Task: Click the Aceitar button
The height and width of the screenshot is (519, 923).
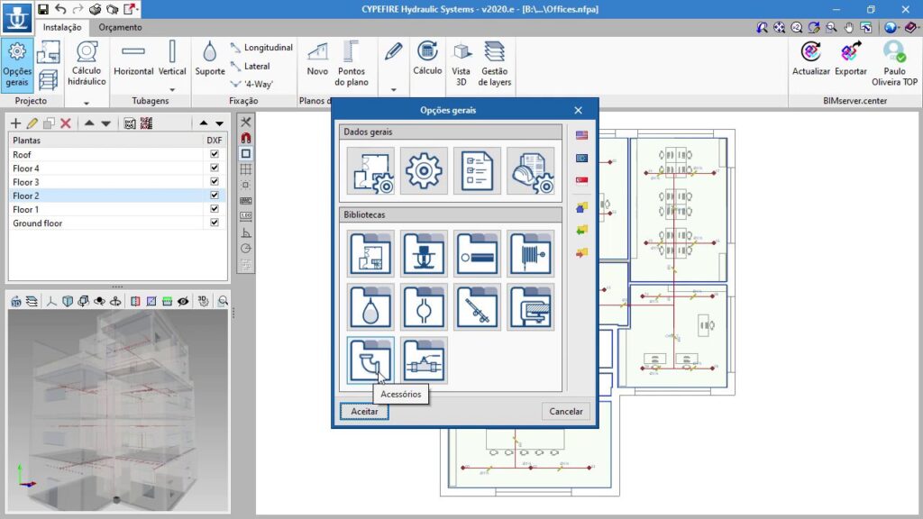Action: pos(364,411)
